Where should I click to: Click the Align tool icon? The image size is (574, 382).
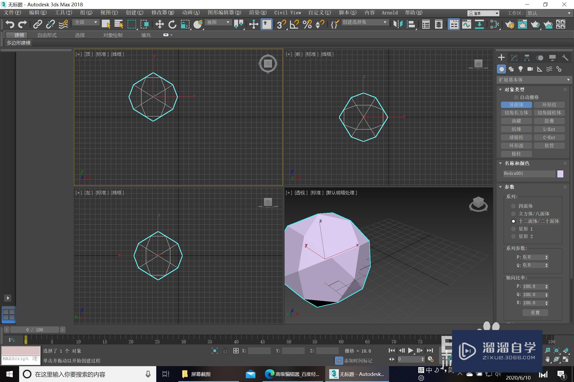pyautogui.click(x=411, y=24)
